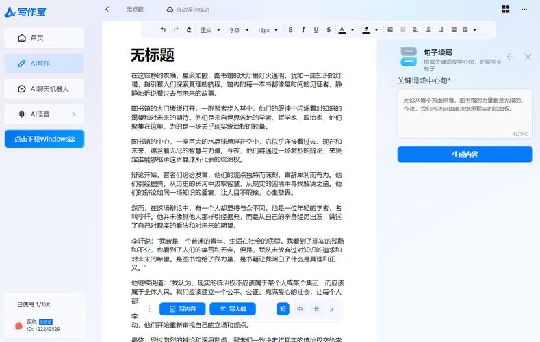The height and width of the screenshot is (342, 540).
Task: Expand the AI语音 chevron arrow
Action: [74, 114]
